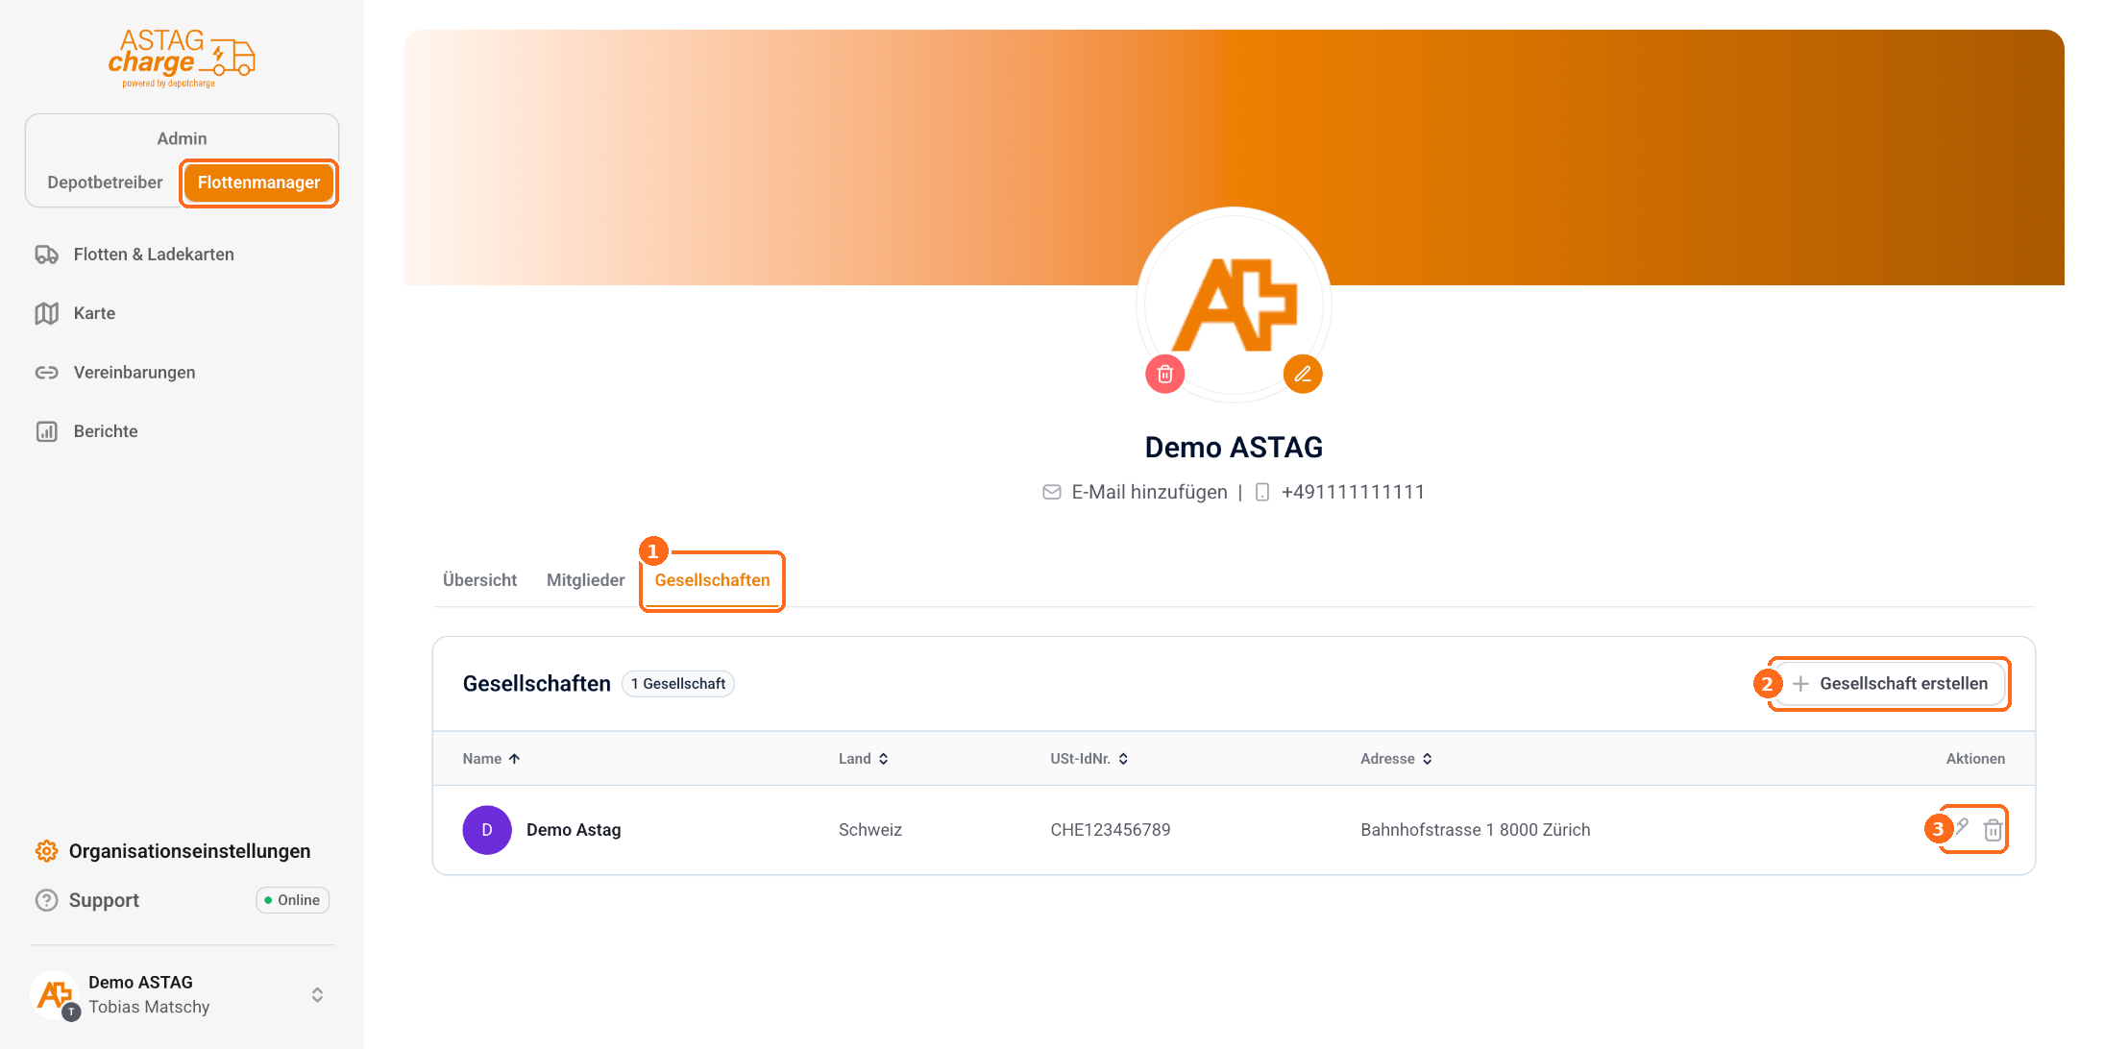The width and height of the screenshot is (2104, 1049).
Task: Sort table by USt-IdNr. column
Action: tap(1089, 759)
